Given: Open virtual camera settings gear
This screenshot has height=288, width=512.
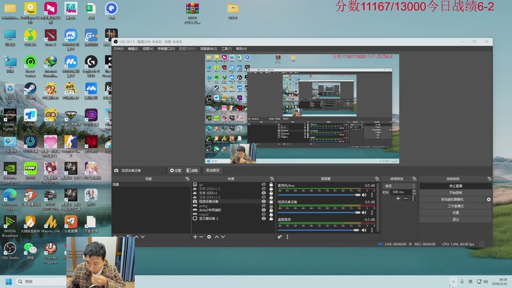Looking at the screenshot, I should tap(488, 199).
